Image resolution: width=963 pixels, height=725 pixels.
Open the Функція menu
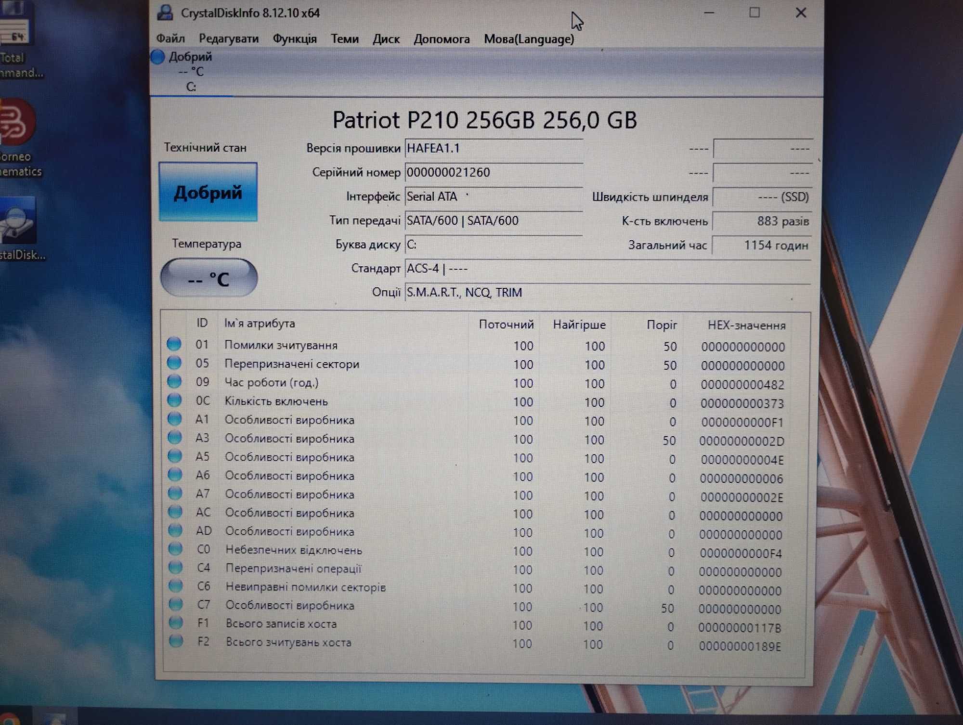pos(295,39)
